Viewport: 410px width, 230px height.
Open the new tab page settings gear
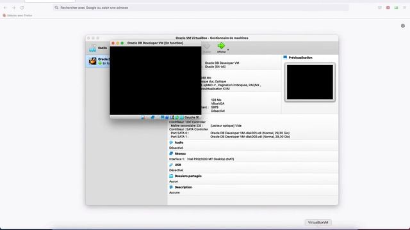pyautogui.click(x=403, y=26)
